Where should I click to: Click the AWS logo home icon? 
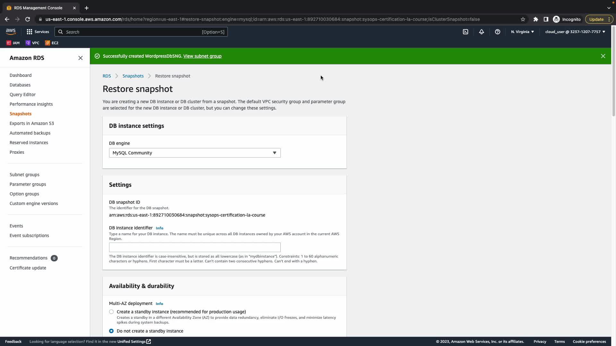coord(11,31)
